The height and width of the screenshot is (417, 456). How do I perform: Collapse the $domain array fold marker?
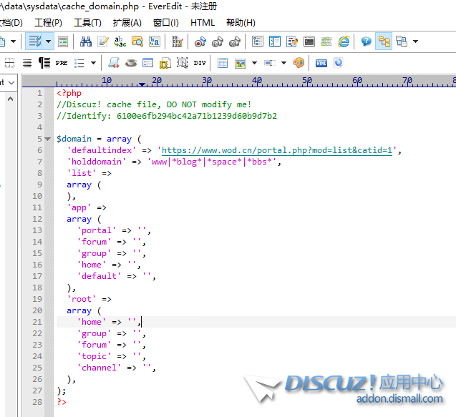point(48,139)
